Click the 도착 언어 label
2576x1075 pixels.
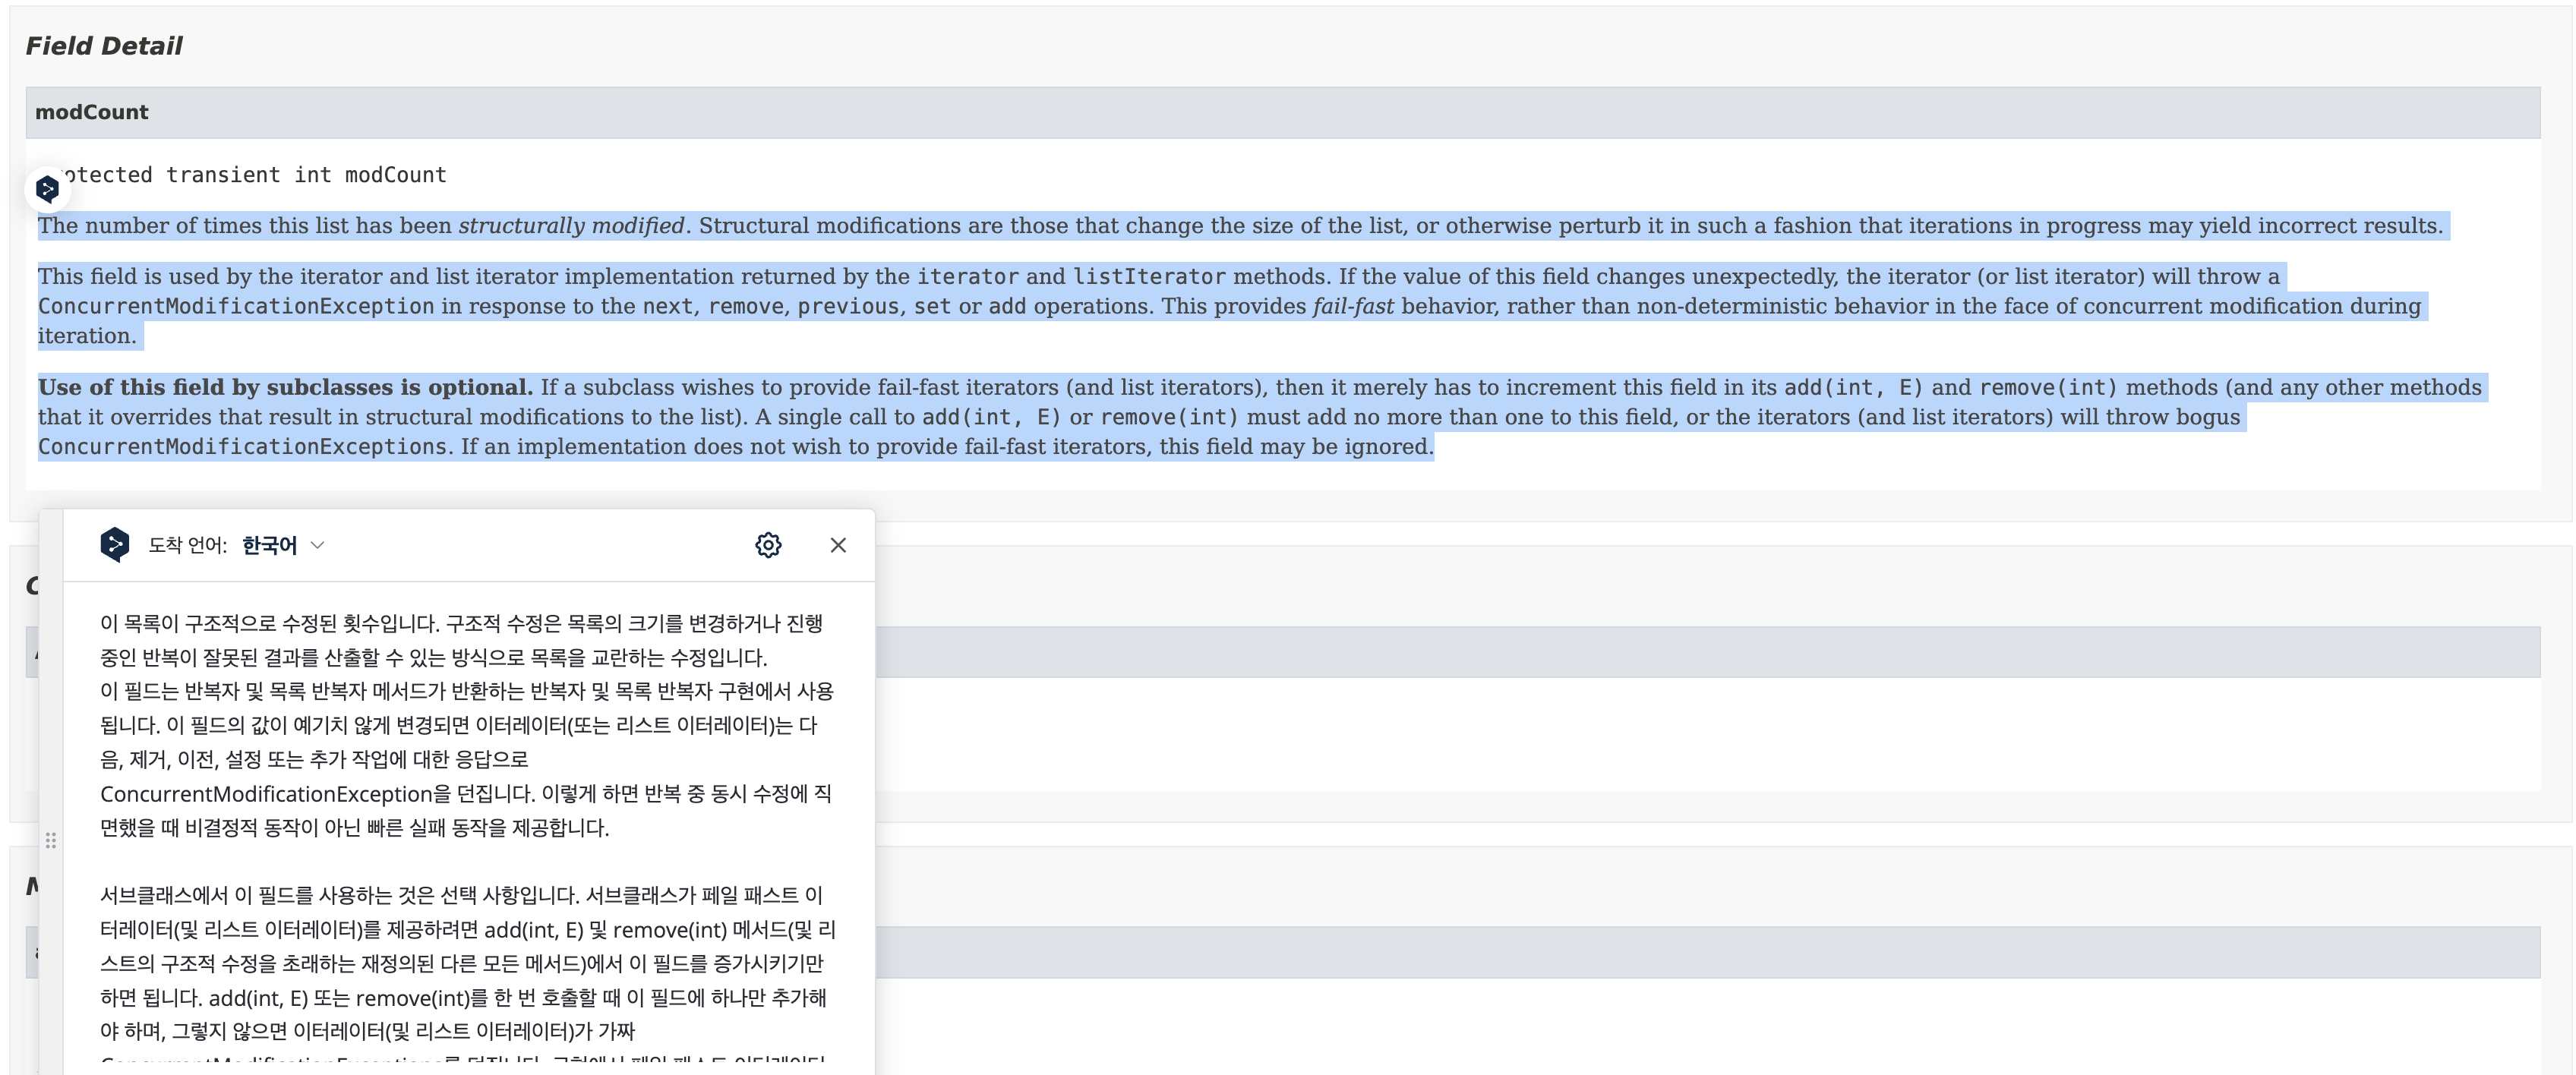[187, 545]
